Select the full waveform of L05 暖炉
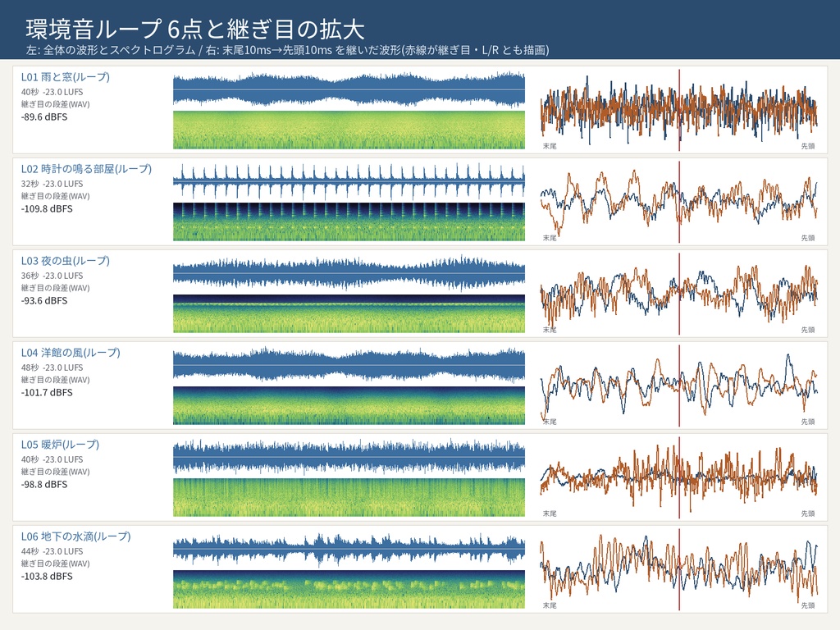Screen dimensions: 840x630 click(x=349, y=456)
